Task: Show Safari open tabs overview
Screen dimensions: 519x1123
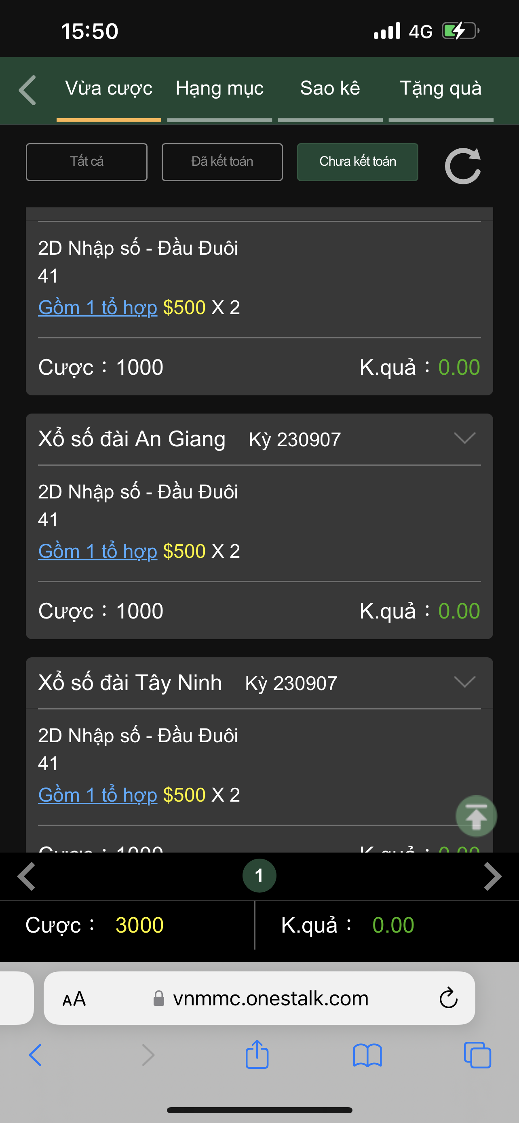Action: click(477, 1055)
